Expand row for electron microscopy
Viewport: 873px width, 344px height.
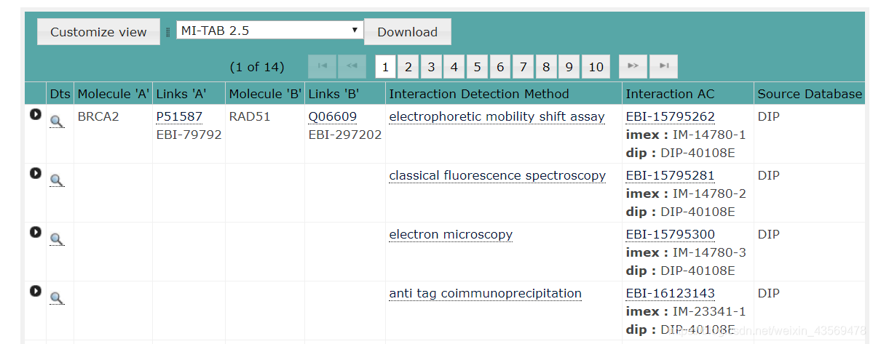36,232
